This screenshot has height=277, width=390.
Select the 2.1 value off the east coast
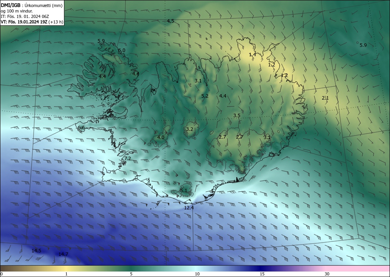pyautogui.click(x=325, y=98)
